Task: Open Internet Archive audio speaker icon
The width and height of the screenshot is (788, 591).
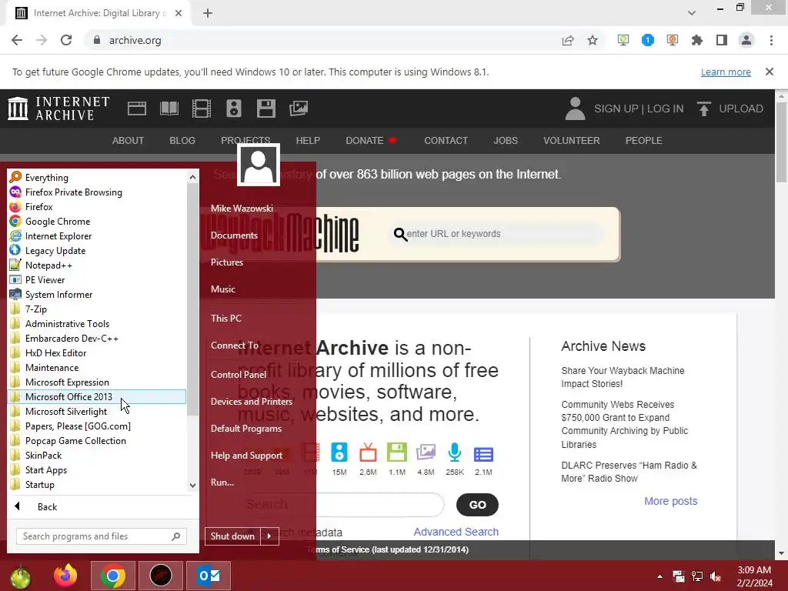Action: [x=234, y=109]
